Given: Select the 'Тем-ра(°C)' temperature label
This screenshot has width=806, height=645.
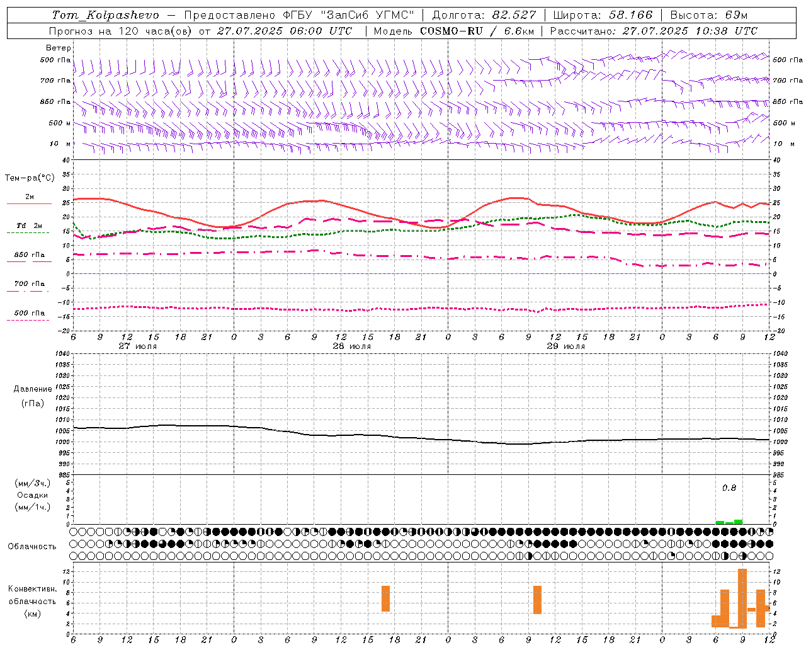Looking at the screenshot, I should pyautogui.click(x=30, y=178).
